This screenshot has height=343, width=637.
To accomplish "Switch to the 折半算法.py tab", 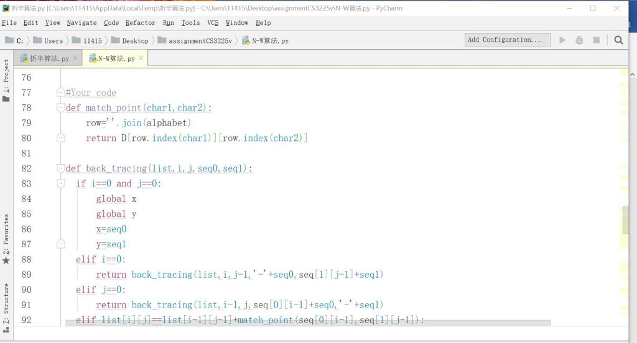I will click(45, 58).
